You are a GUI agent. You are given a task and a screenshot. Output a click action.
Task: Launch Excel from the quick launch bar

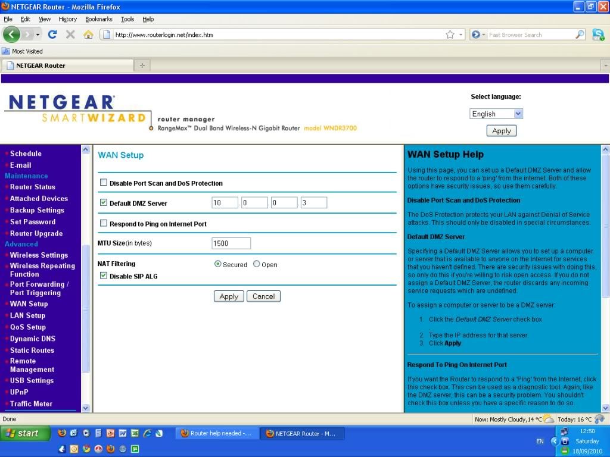(x=135, y=433)
